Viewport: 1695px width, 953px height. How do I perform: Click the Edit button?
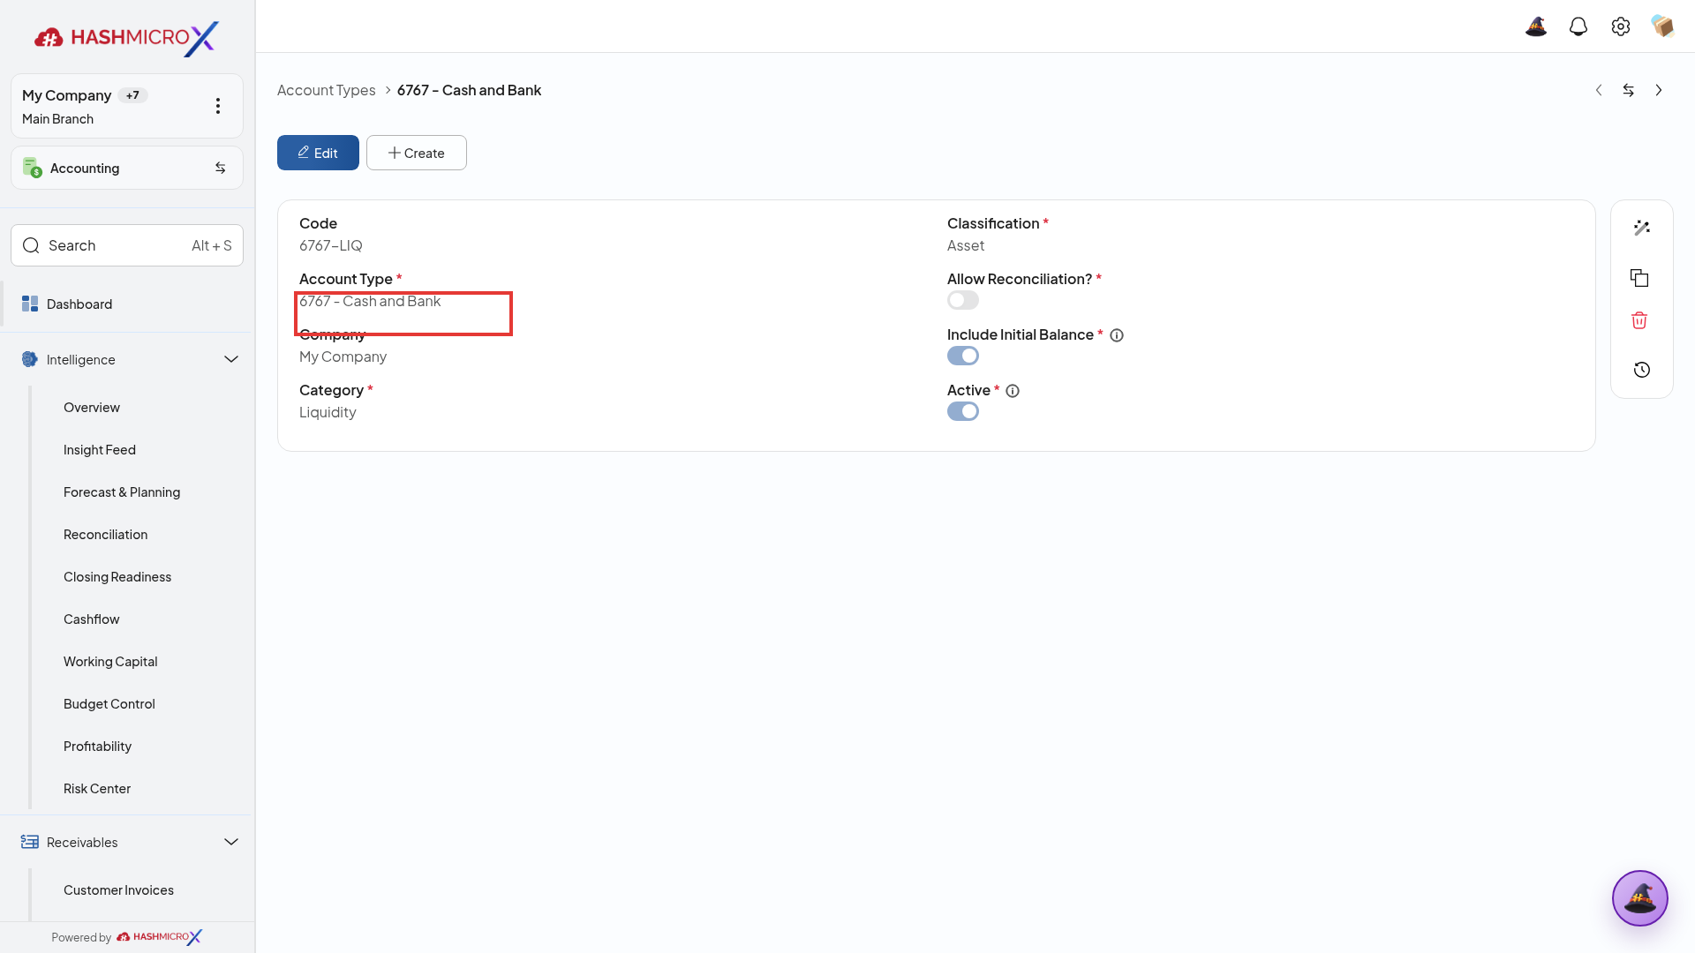coord(318,153)
